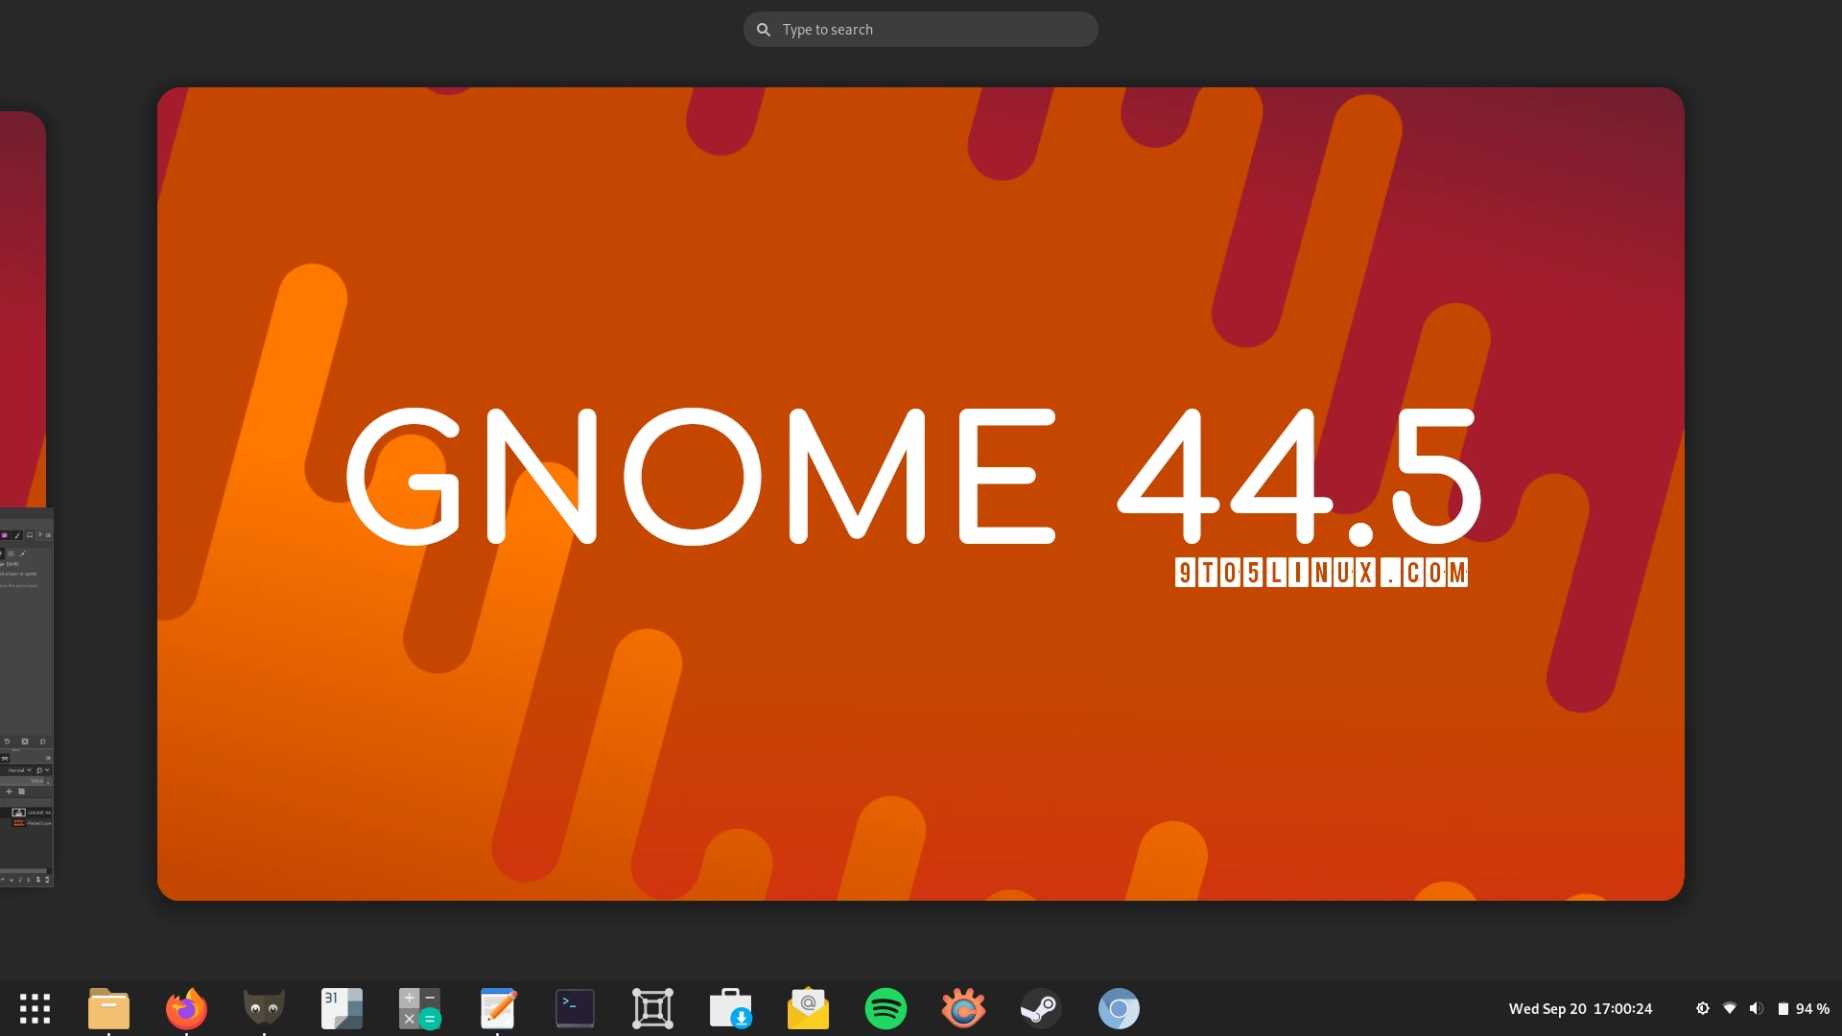Open the XnView image viewer
The height and width of the screenshot is (1036, 1842).
(x=963, y=1008)
